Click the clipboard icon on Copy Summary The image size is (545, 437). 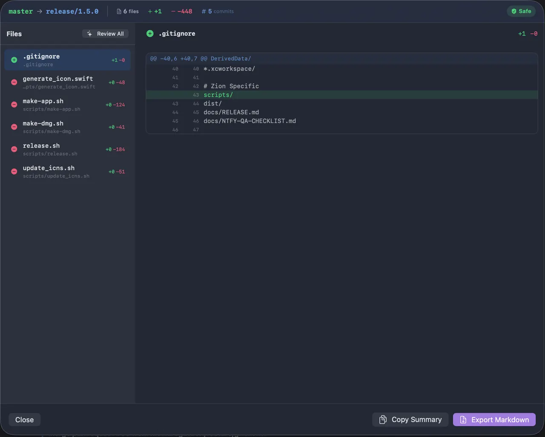[383, 420]
